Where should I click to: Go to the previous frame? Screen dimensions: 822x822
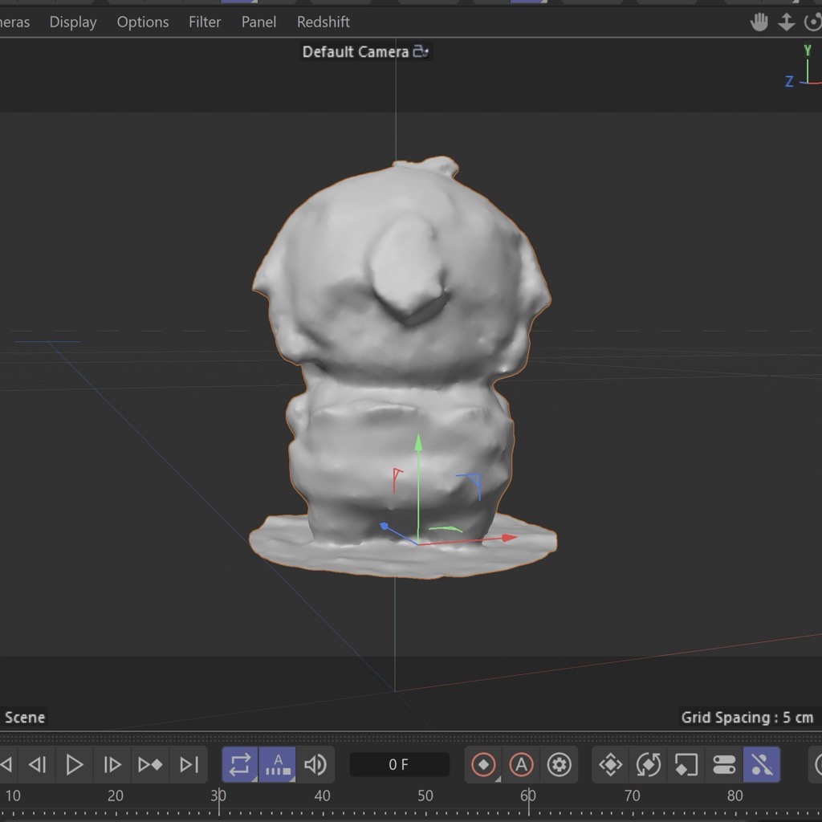click(x=37, y=765)
